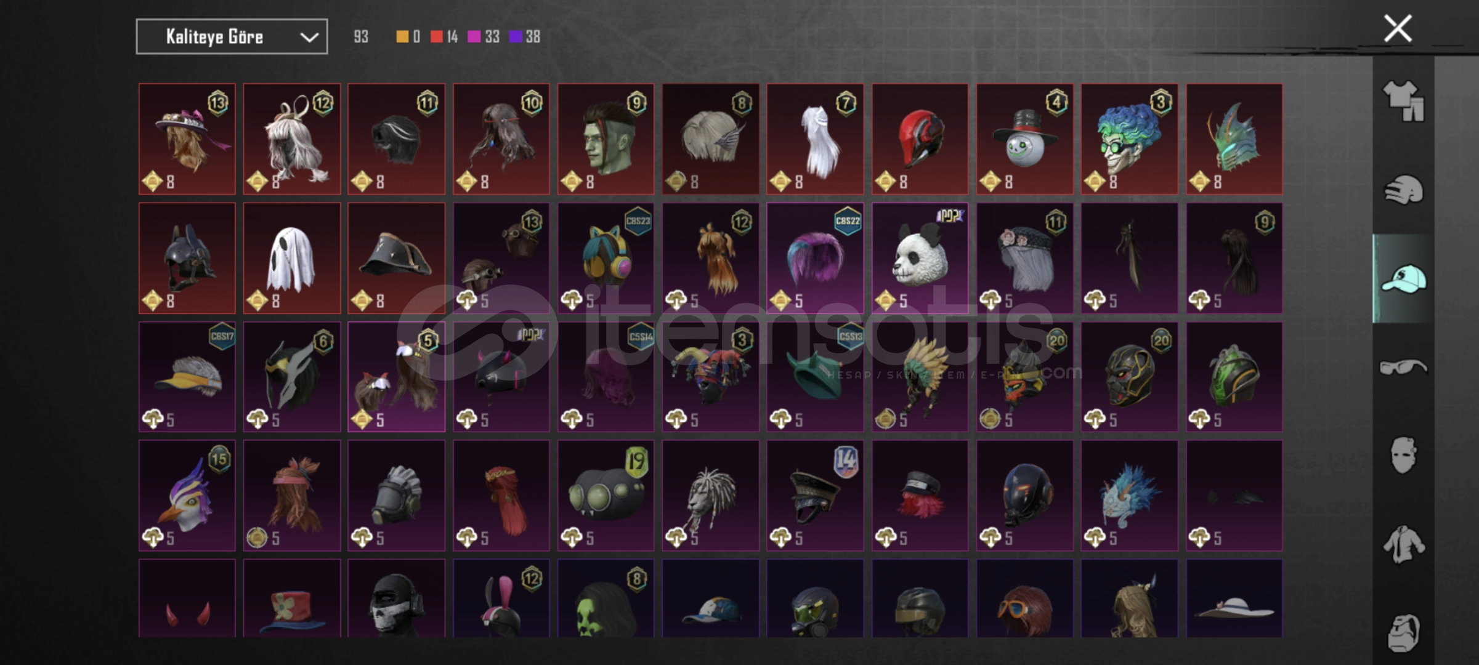Open the outfit clothing category icon
The image size is (1479, 665).
click(1403, 101)
